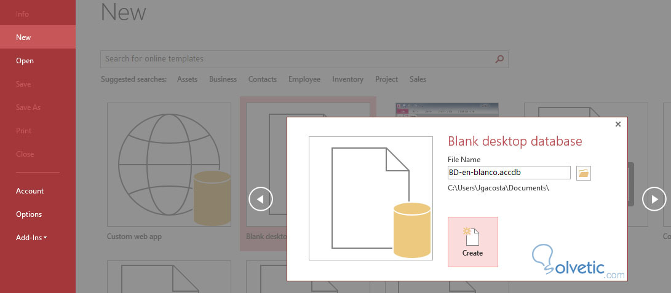Search suggested term Inventory
Image resolution: width=671 pixels, height=293 pixels.
tap(348, 79)
